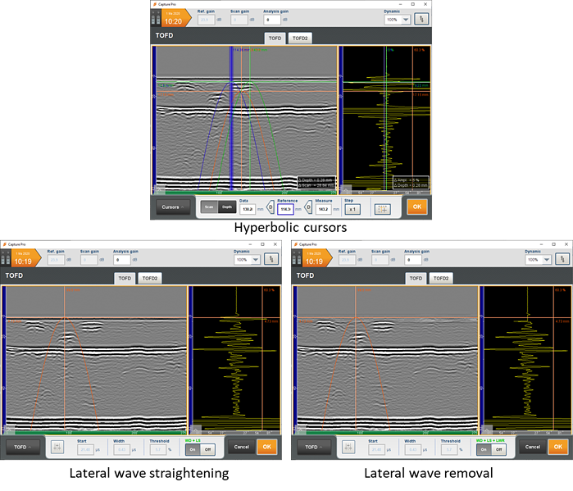Click Threshold field in Lateral wave straightening window
Screen dimensions: 573x491
coord(158,449)
